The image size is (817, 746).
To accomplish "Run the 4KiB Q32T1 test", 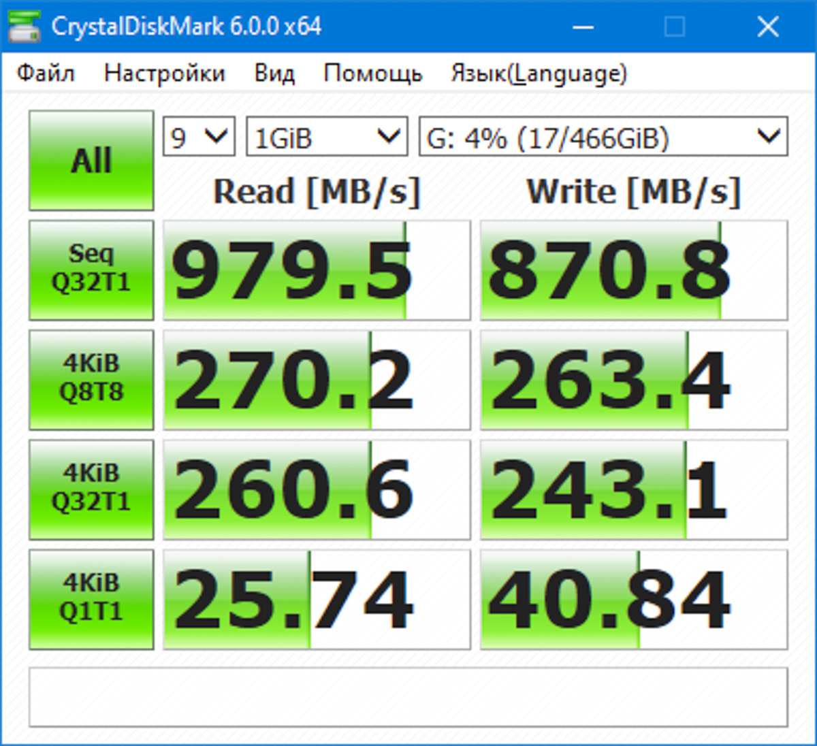I will [91, 489].
